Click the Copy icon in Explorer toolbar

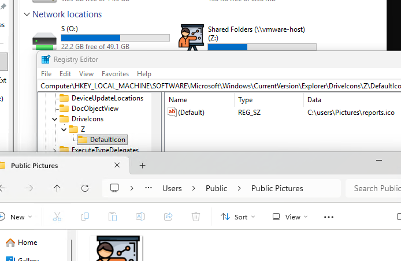[x=85, y=217]
